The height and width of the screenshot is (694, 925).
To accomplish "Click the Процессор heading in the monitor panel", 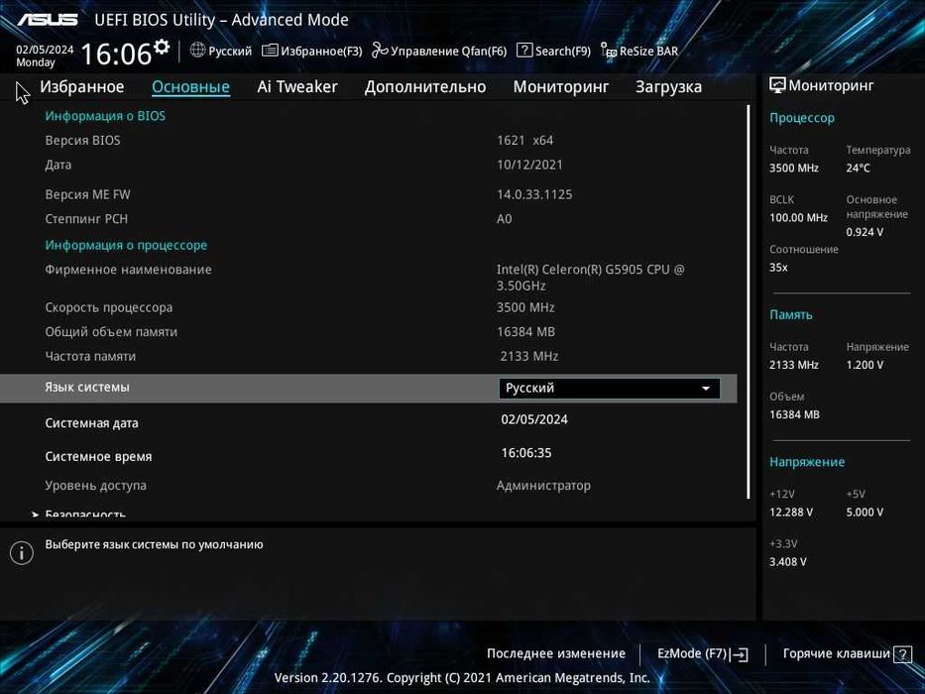I will click(x=802, y=118).
